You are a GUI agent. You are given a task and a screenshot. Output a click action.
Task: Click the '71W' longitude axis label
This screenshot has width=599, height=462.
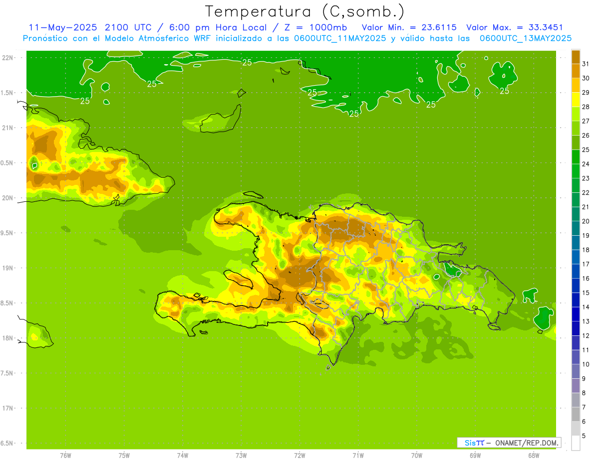[358, 455]
